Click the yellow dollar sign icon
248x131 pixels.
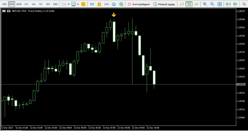coord(83,4)
